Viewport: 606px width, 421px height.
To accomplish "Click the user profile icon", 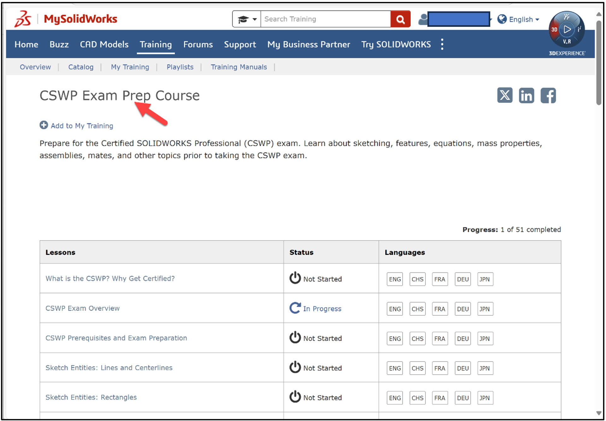I will (x=422, y=19).
